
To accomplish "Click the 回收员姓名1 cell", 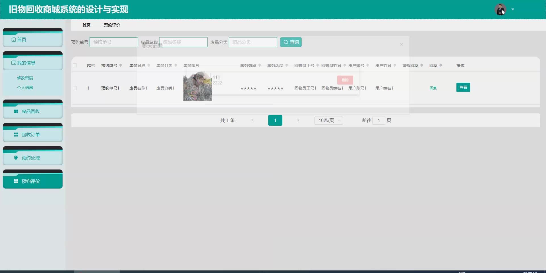I will [x=332, y=88].
